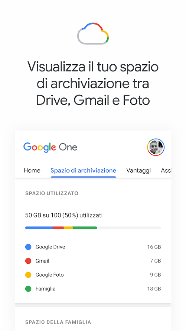This screenshot has width=186, height=331.
Task: Click the 50 GB su 100 usage text
Action: click(x=64, y=215)
